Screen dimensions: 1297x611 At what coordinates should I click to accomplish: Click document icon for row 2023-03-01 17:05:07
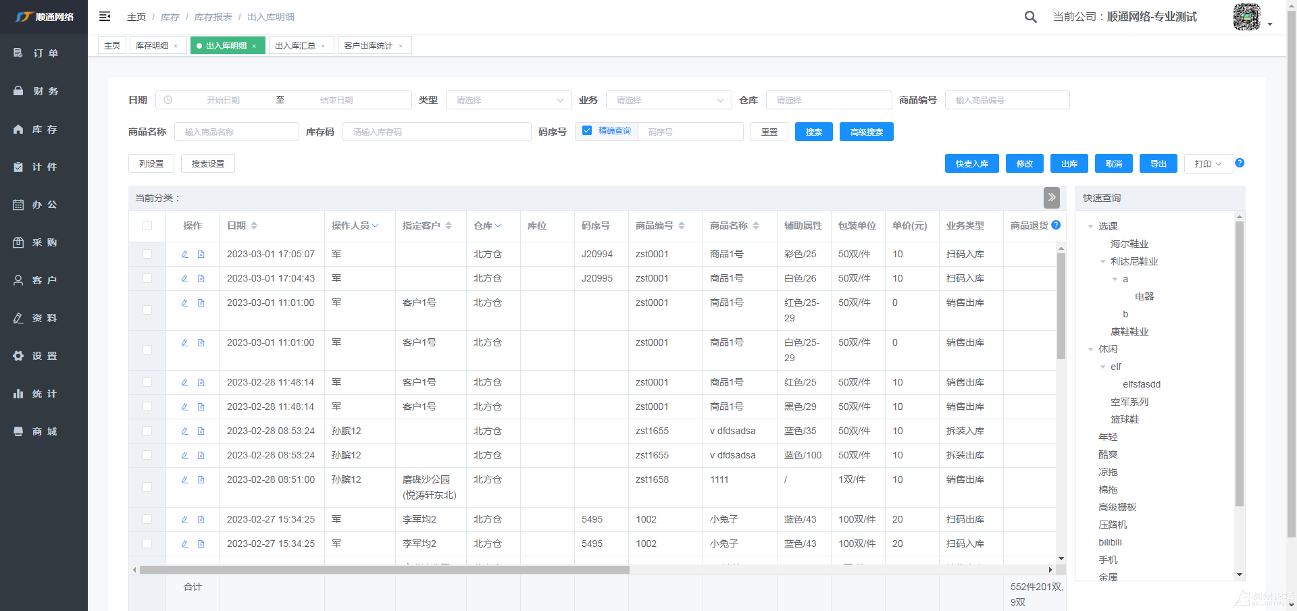tap(201, 255)
